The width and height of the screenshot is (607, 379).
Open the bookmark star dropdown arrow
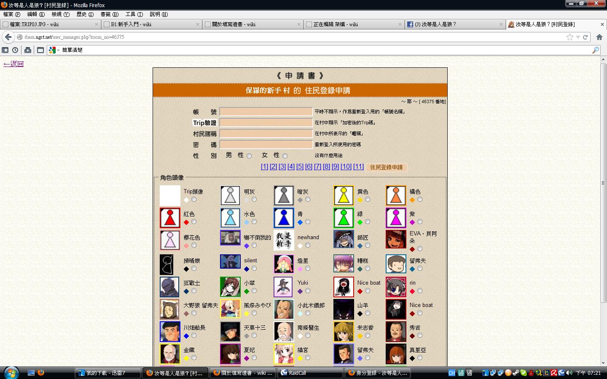pos(578,37)
